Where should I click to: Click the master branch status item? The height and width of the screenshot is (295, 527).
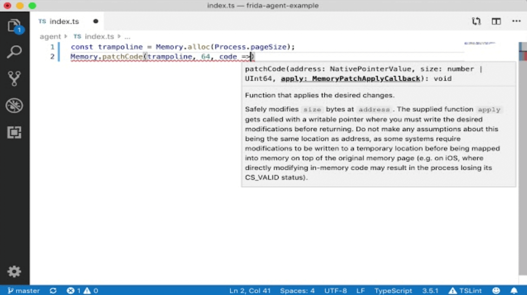(x=24, y=290)
